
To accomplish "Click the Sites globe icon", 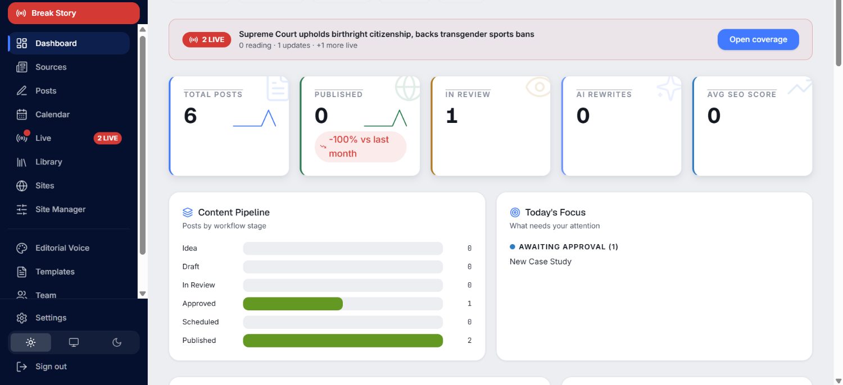I will (22, 186).
